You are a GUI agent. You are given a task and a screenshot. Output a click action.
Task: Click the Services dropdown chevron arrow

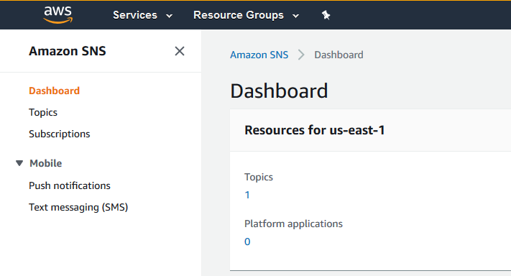pos(169,16)
